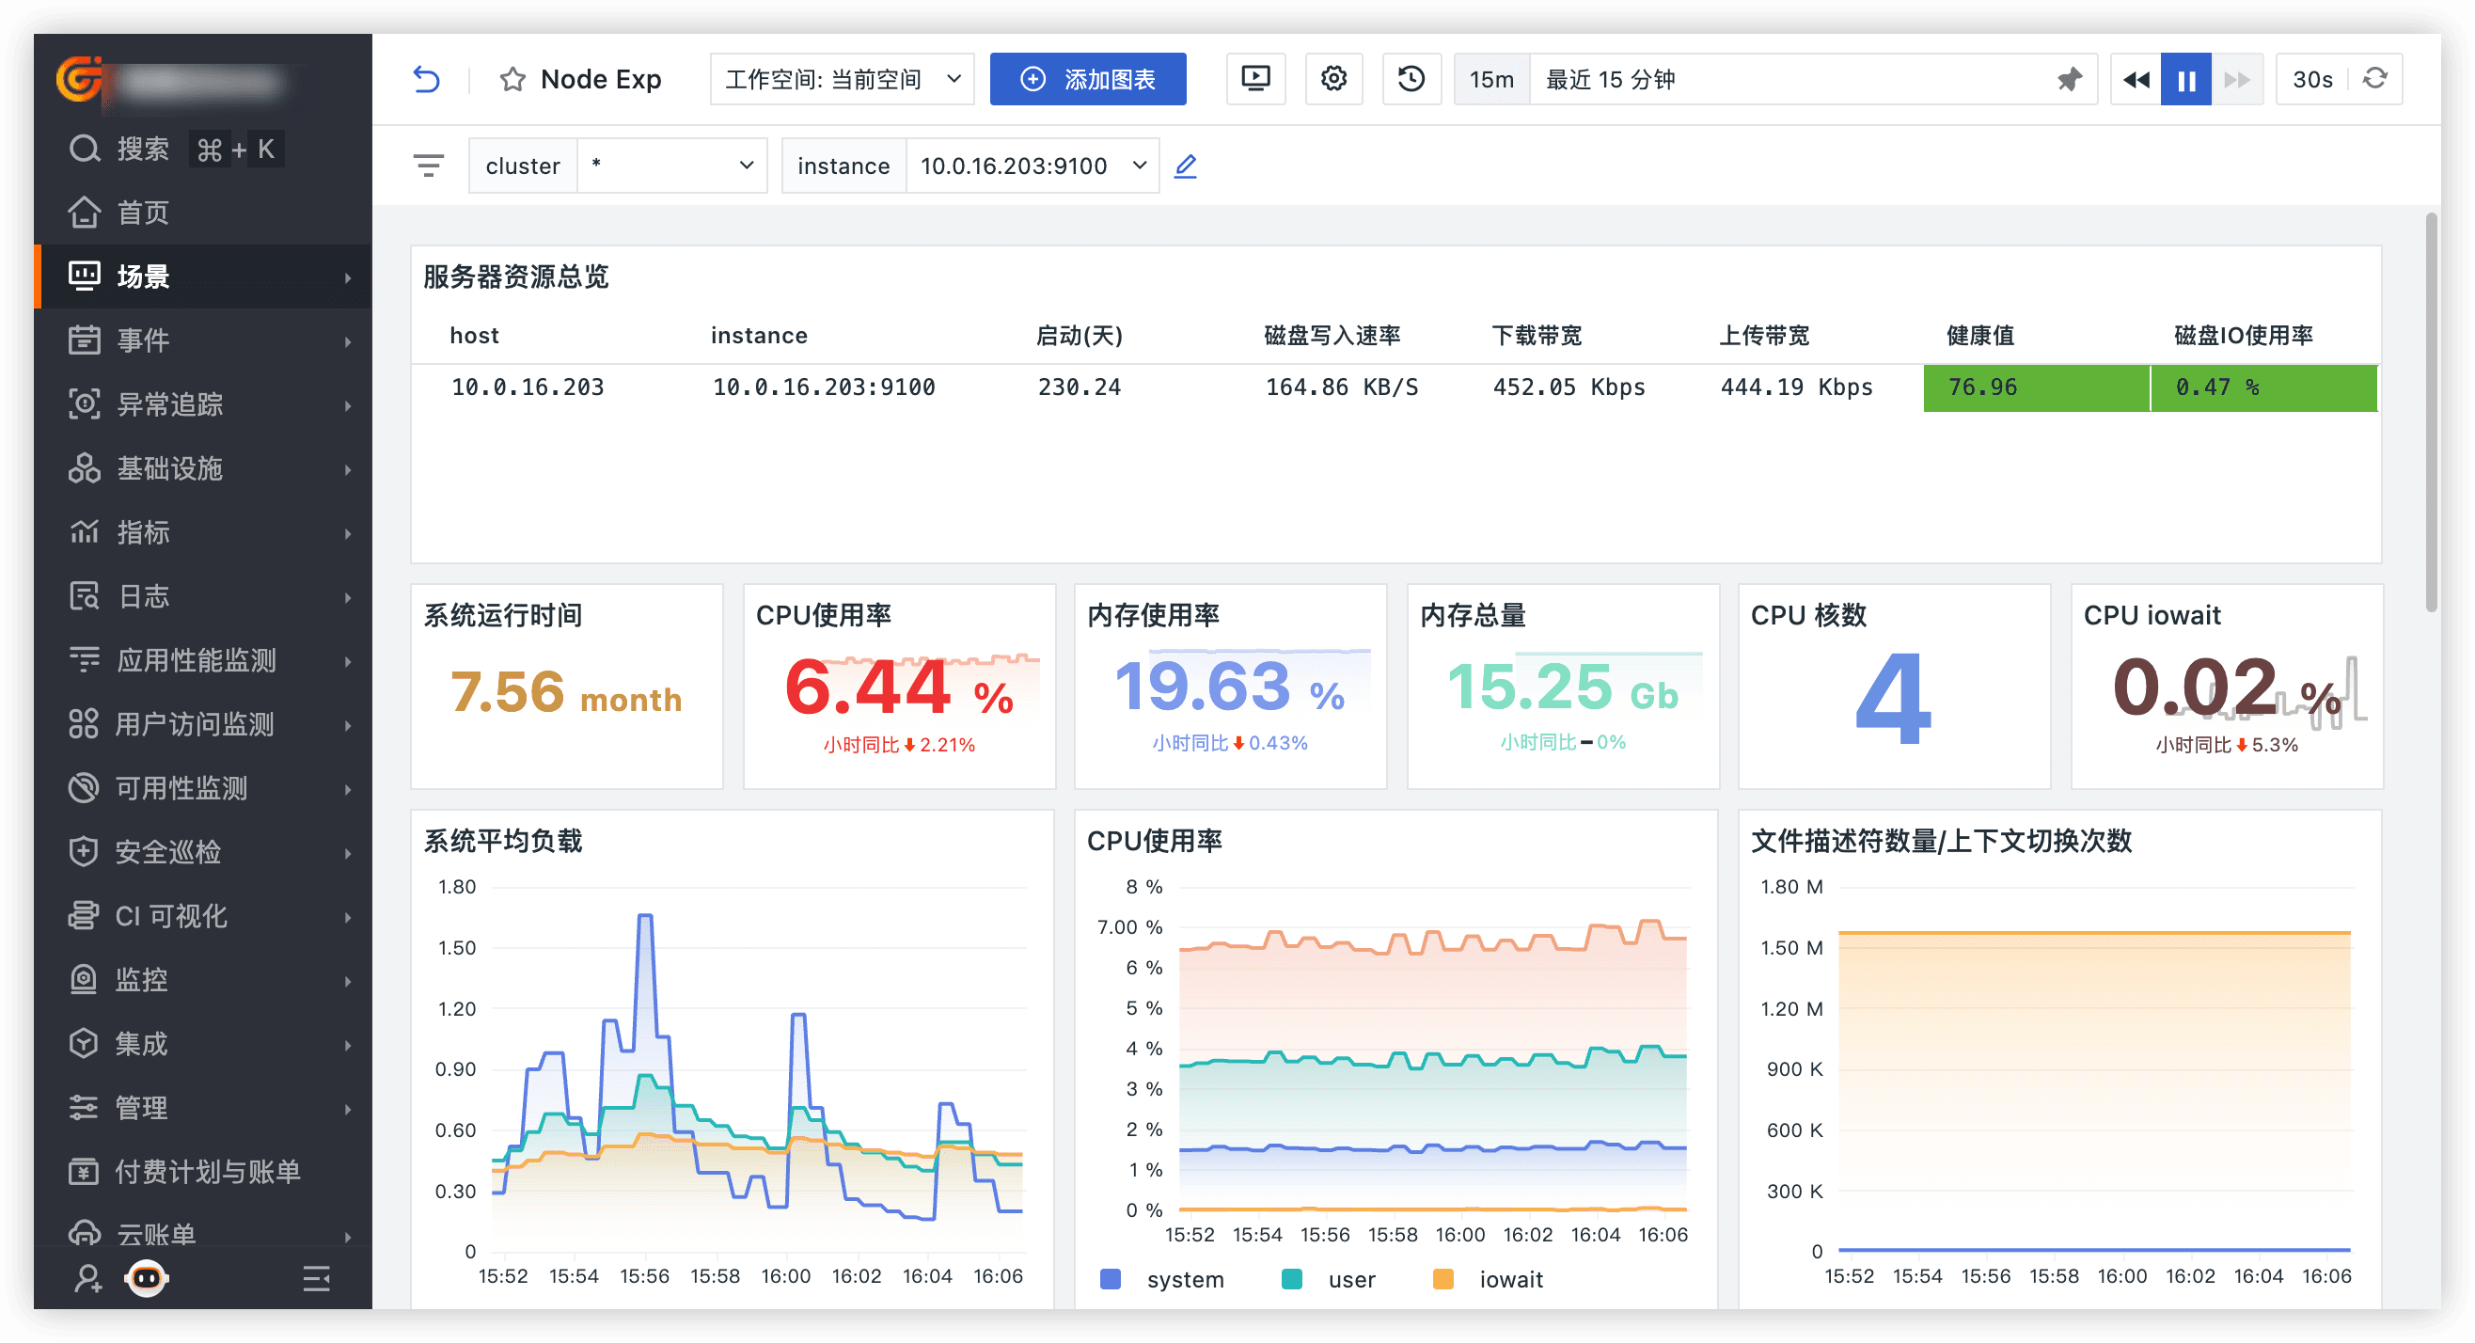Viewport: 2475px width, 1343px height.
Task: Click the pencil edit variables icon
Action: coord(1186,166)
